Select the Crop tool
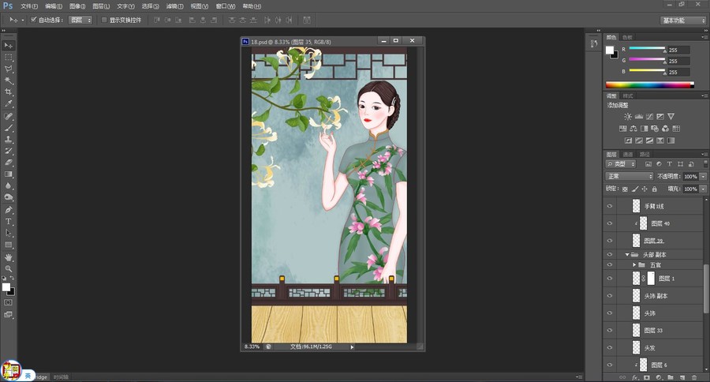This screenshot has width=710, height=382. pos(8,92)
